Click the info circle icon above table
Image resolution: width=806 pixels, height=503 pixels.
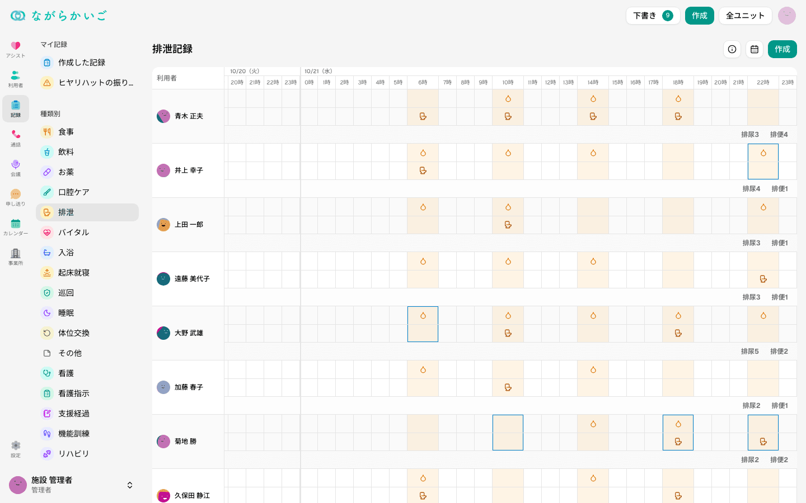[732, 49]
